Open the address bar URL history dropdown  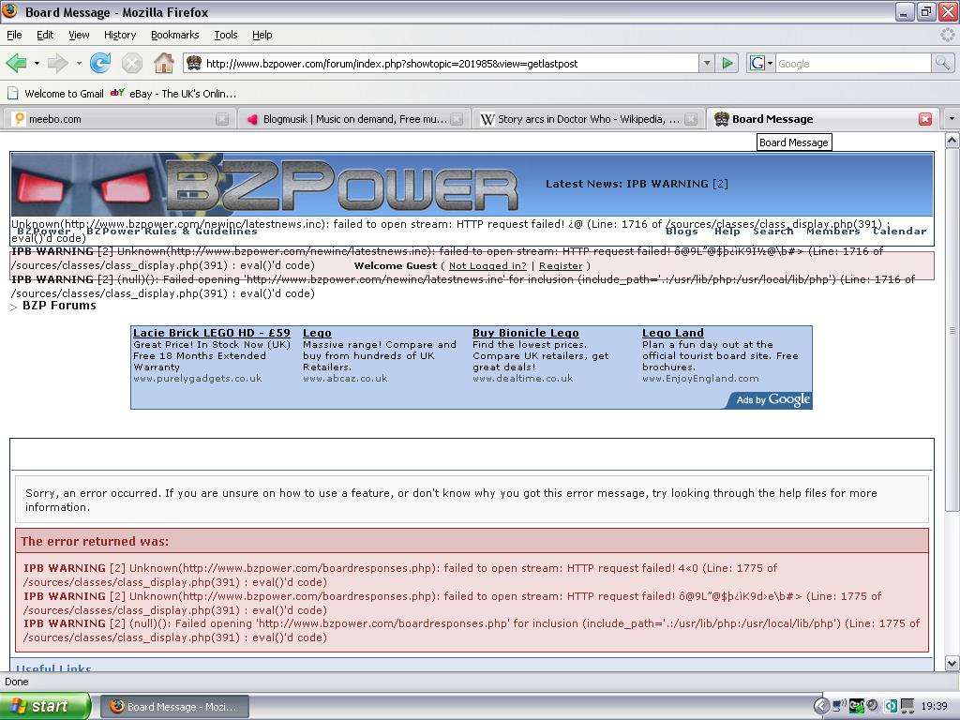click(x=707, y=63)
